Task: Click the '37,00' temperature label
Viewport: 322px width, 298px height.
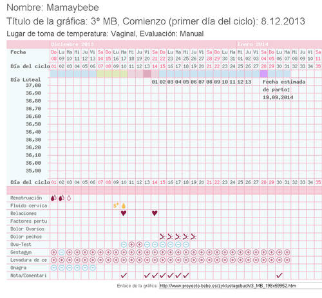Action: [33, 86]
